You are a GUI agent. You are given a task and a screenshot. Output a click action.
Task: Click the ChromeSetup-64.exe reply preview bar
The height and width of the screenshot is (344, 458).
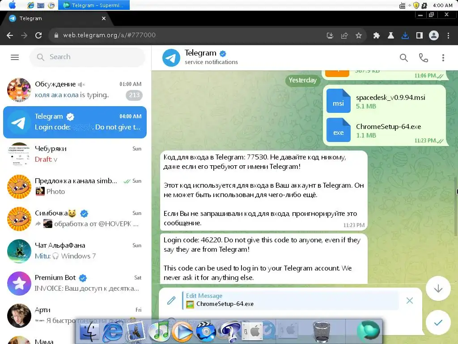[x=290, y=301]
